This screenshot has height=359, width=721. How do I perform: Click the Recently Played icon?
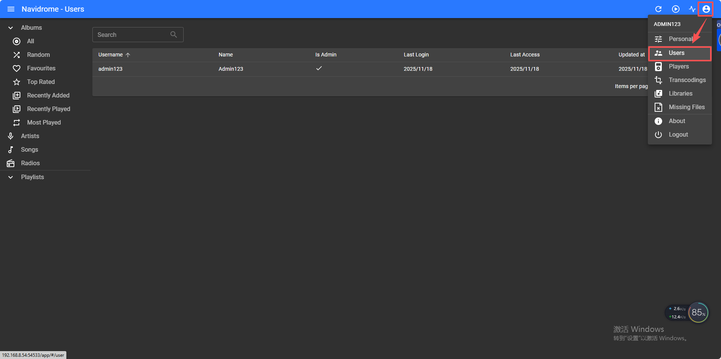pos(17,109)
